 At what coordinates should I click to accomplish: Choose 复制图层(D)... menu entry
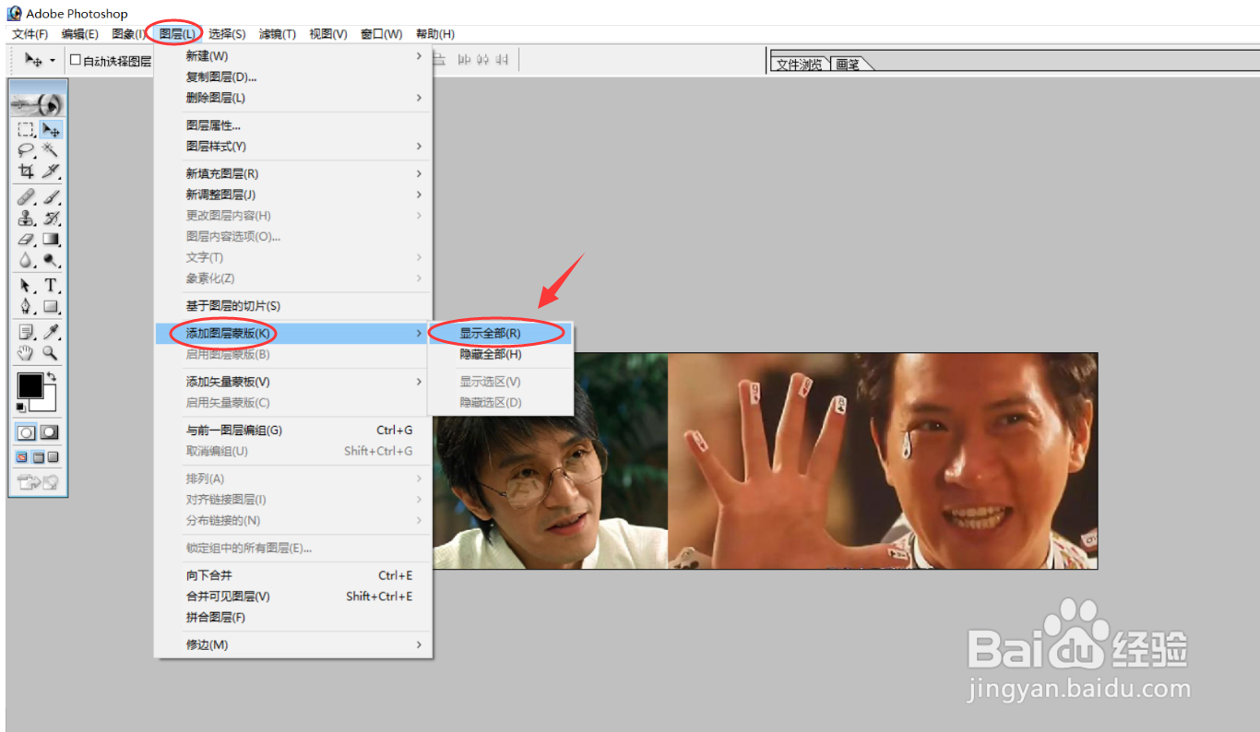pyautogui.click(x=292, y=77)
